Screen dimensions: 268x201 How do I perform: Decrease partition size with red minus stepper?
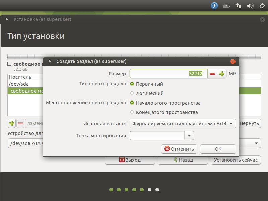[213, 73]
